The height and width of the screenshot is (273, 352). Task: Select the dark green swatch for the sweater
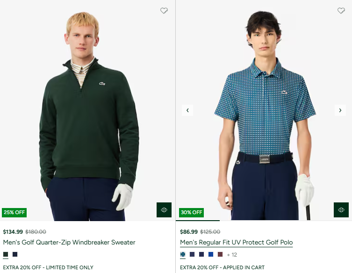point(6,254)
